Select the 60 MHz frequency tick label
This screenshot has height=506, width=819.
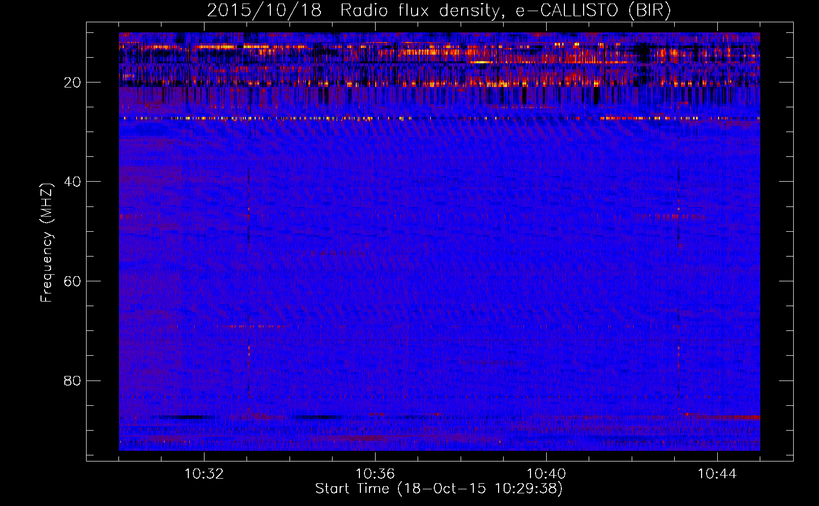[73, 281]
